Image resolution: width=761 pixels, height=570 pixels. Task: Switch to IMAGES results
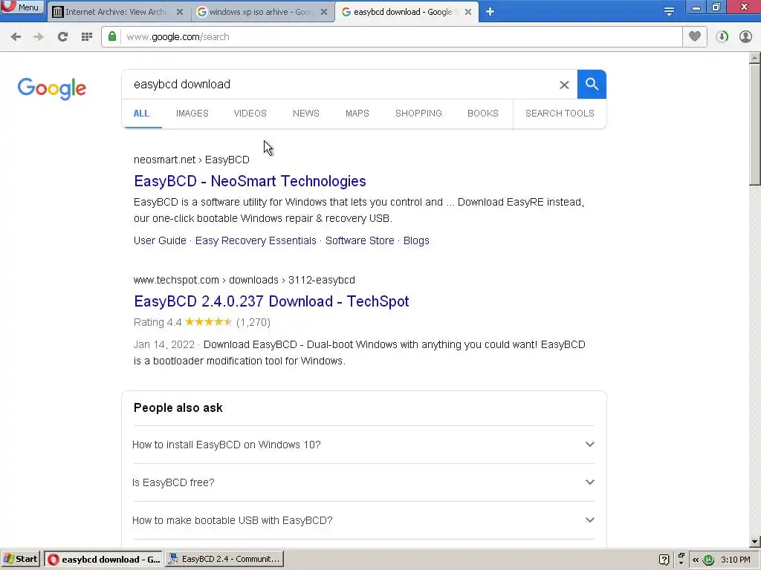192,114
